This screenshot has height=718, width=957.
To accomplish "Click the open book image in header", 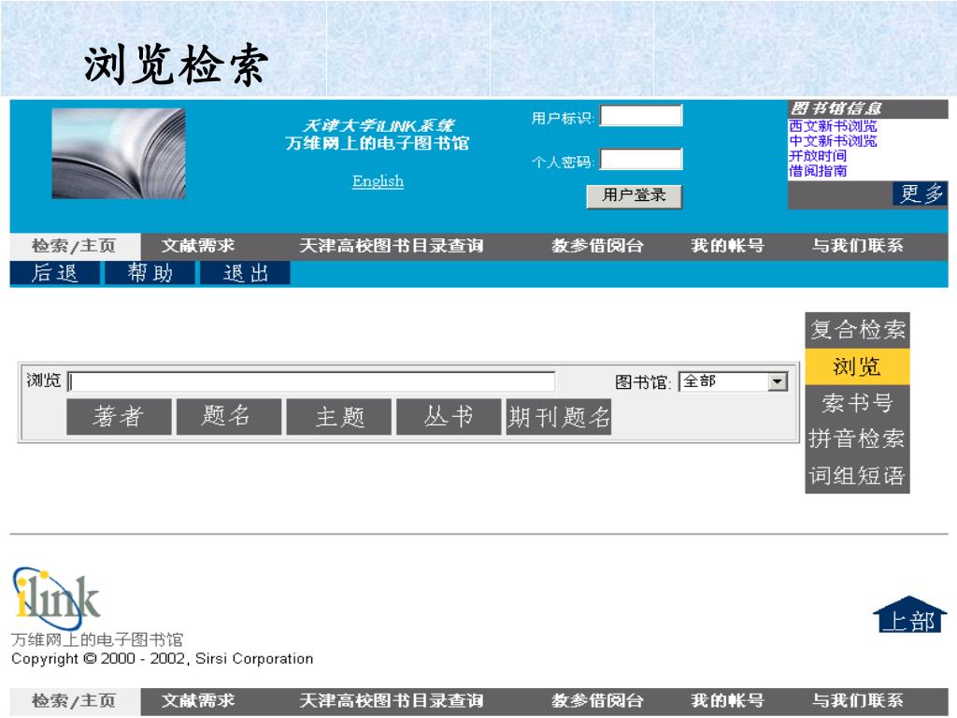I will (119, 153).
